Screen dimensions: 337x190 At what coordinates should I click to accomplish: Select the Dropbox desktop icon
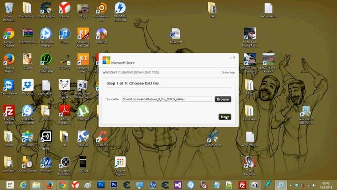(x=27, y=87)
